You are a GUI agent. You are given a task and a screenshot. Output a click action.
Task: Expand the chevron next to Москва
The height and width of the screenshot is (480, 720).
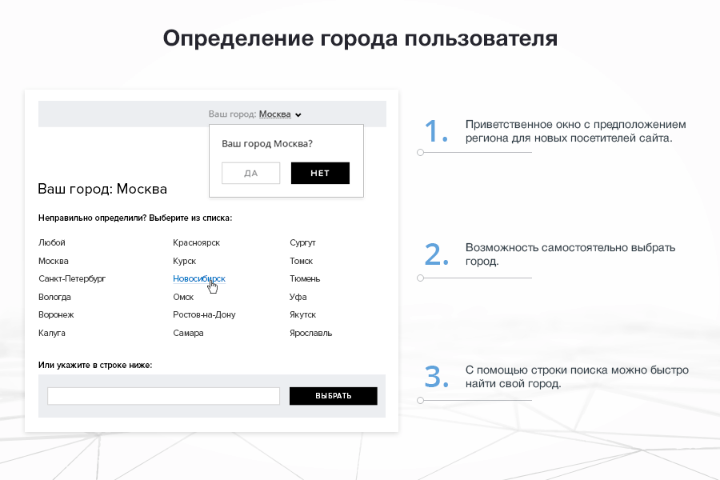(299, 114)
